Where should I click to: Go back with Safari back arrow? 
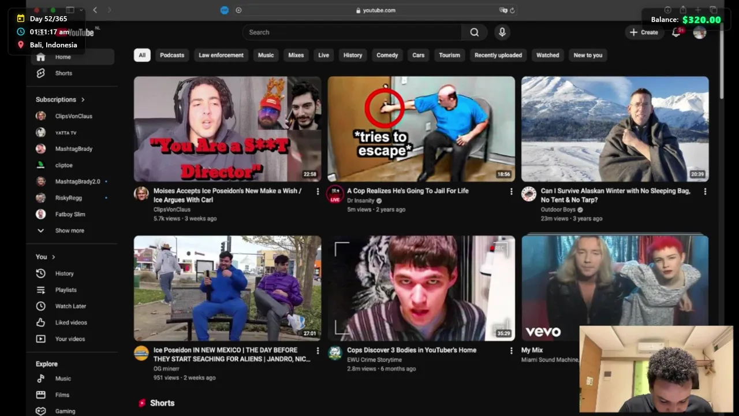[95, 10]
